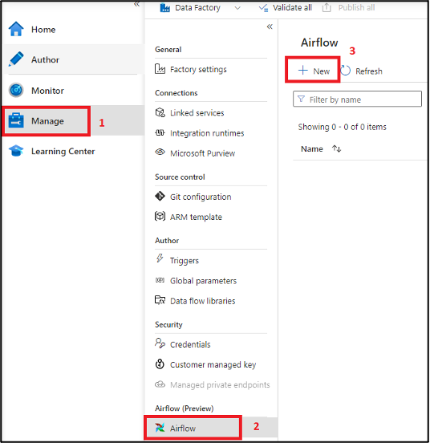Image resolution: width=430 pixels, height=443 pixels.
Task: Open the Learning Center graduation cap icon
Action: (16, 151)
